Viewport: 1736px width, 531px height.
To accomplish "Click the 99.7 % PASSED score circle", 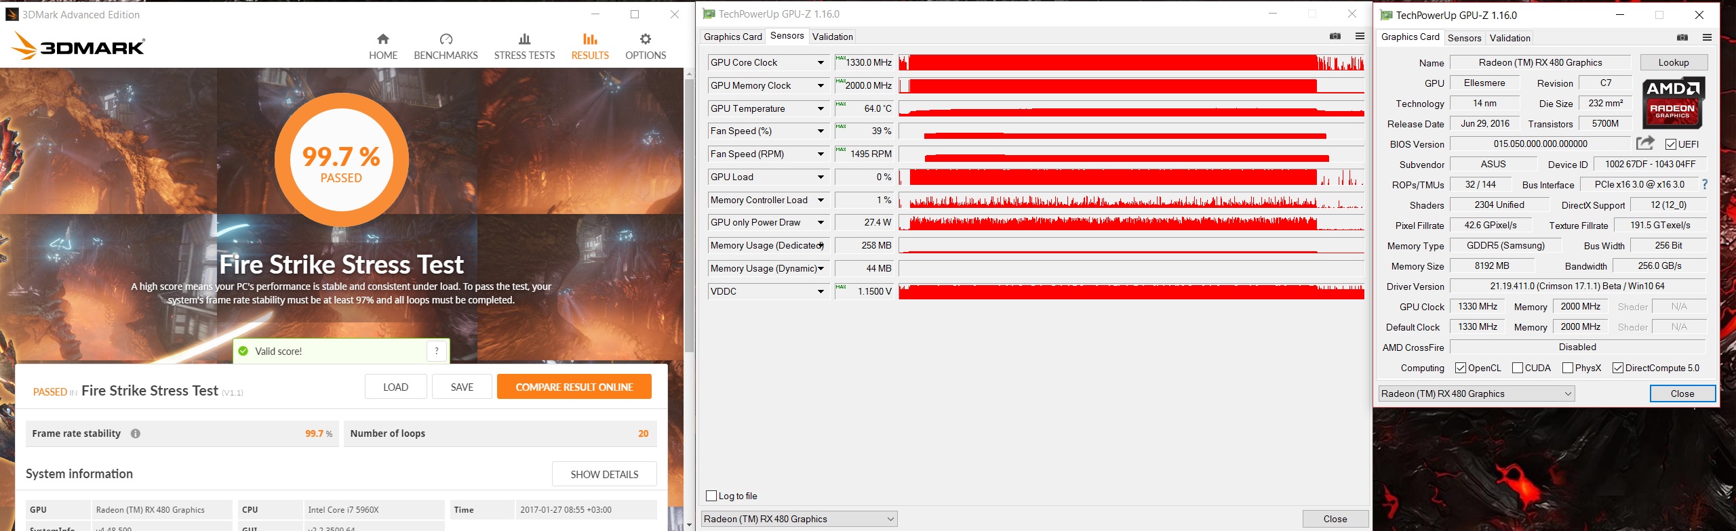I will pyautogui.click(x=341, y=160).
